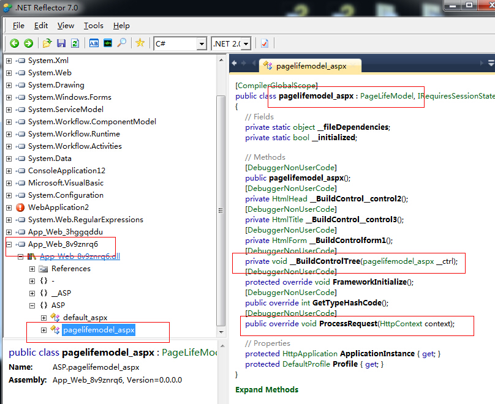The height and width of the screenshot is (404, 495).
Task: Select System.Windows.Forms in the tree
Action: pyautogui.click(x=70, y=97)
